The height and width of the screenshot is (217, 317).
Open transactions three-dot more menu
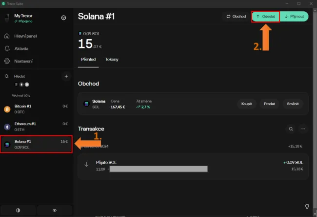point(303,129)
